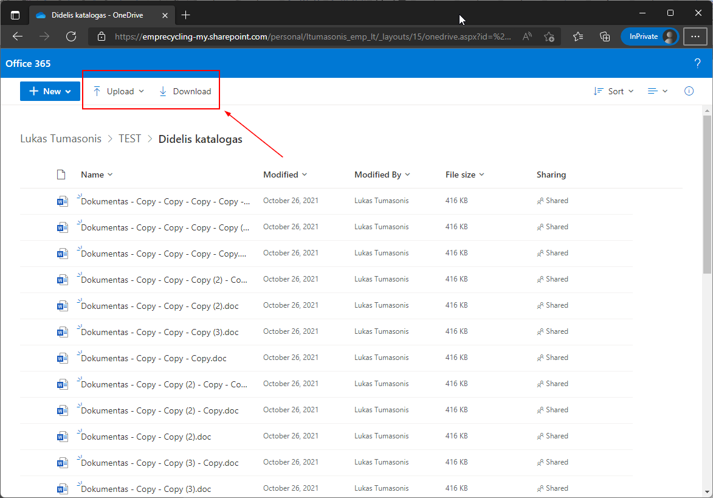Open Edge settings and more menu
713x498 pixels.
[x=695, y=36]
